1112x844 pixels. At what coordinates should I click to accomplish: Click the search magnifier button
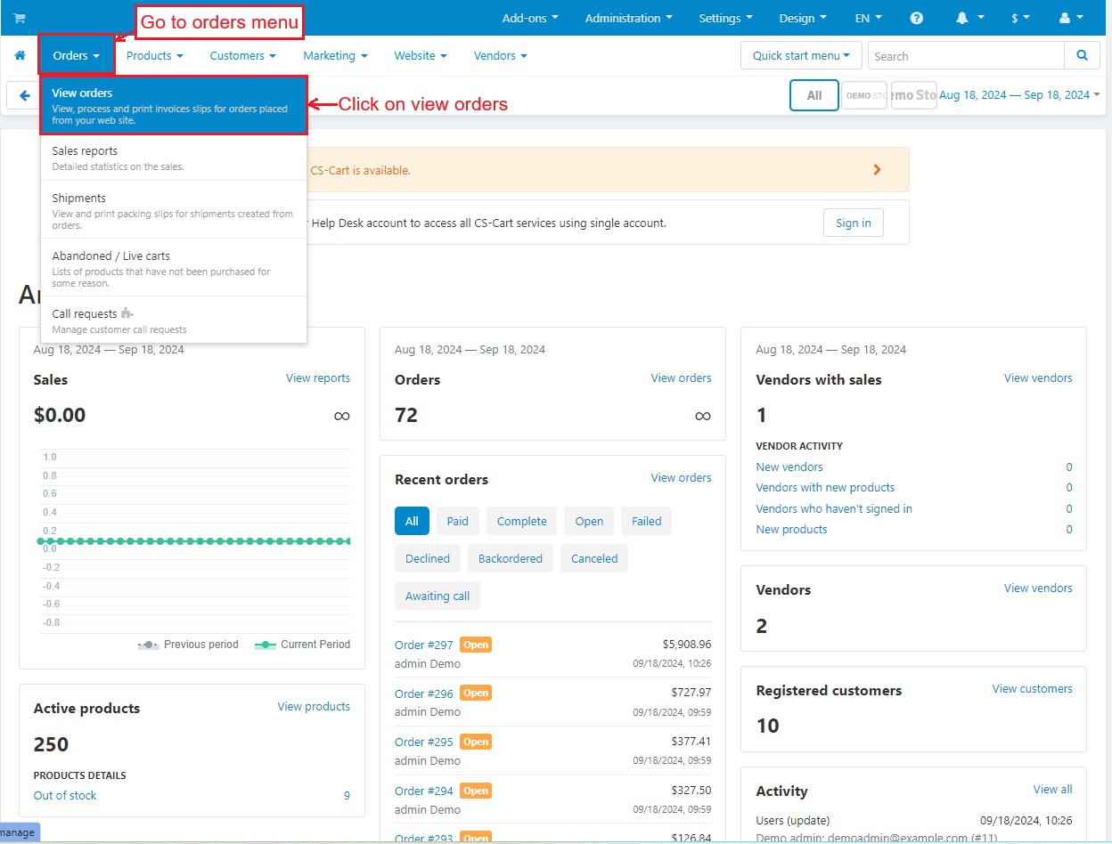1082,55
